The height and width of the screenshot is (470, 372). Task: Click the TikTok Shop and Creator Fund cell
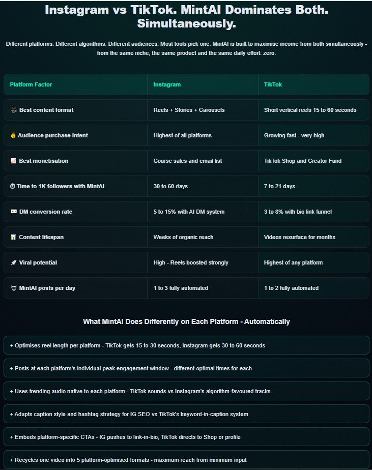(303, 161)
